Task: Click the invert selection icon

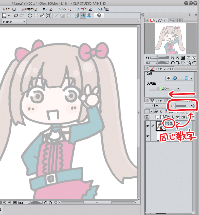Action: coord(63,16)
